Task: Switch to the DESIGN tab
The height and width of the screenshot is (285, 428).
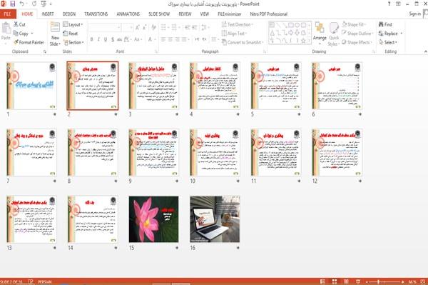Action: (x=69, y=14)
